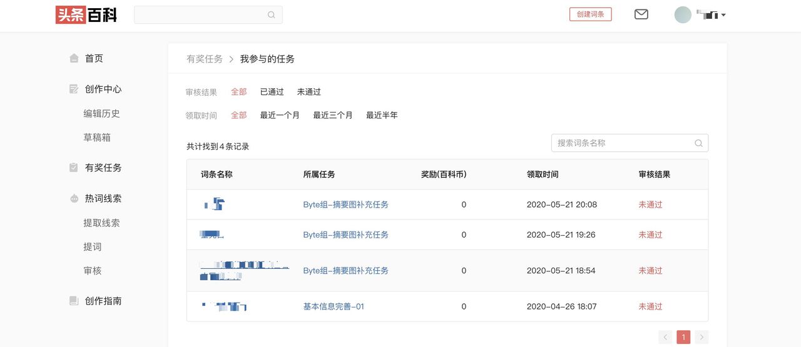801x347 pixels.
Task: Click the 创建词条 button
Action: 590,14
